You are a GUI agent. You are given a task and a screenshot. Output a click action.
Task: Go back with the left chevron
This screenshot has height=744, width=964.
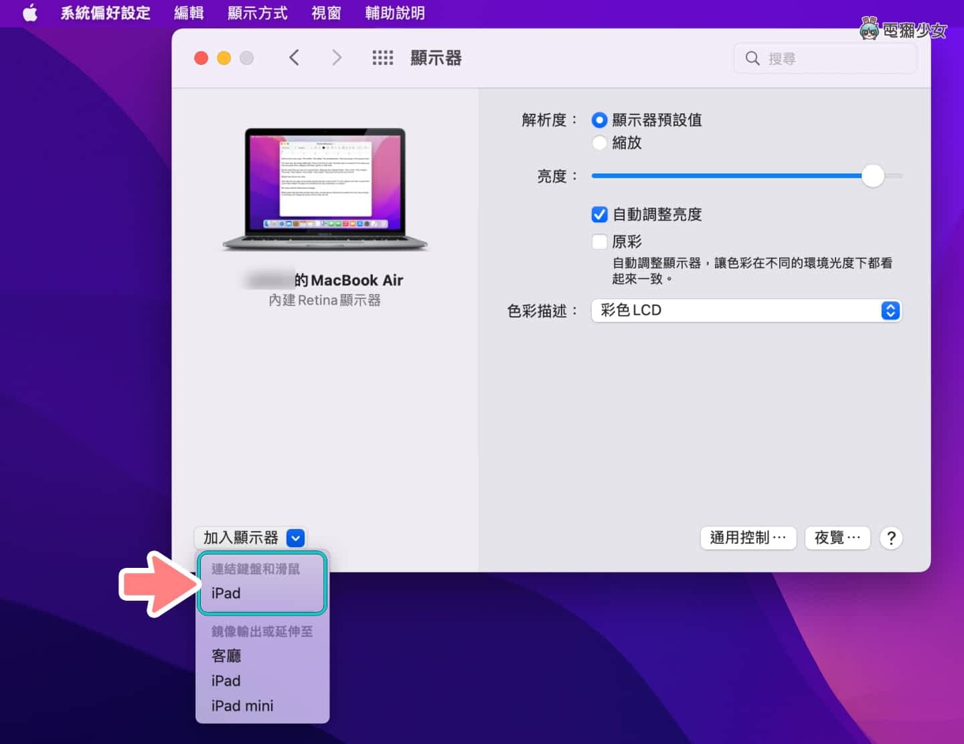pos(294,58)
